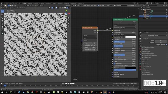The image size is (168, 94).
Task: Click the Emission black color swatch
Action: pyautogui.click(x=131, y=68)
